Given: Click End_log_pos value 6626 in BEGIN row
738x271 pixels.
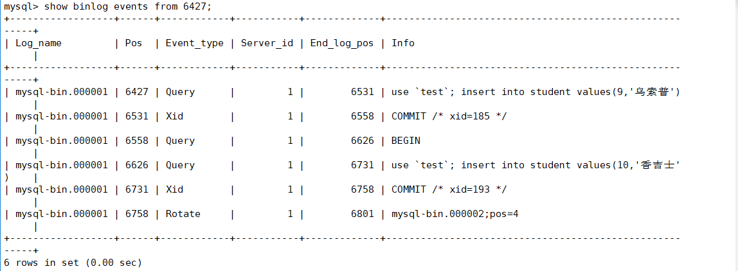Looking at the screenshot, I should [x=362, y=141].
